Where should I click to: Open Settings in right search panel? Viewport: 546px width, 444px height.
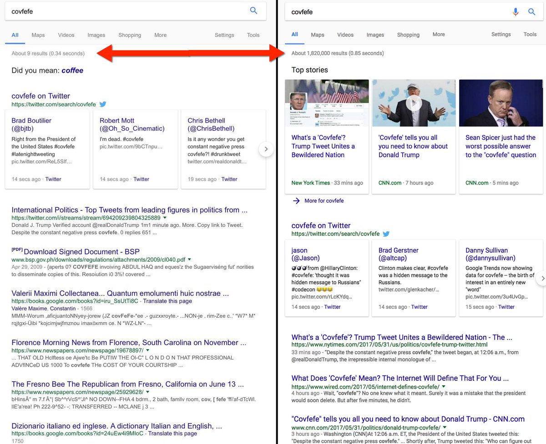click(x=501, y=34)
